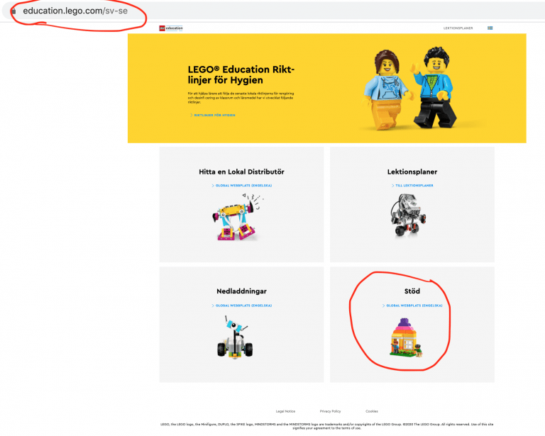Follow the Riktlinjer för hygien link
This screenshot has height=436, width=545.
tap(213, 115)
